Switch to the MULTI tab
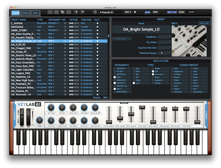221x168 pixels. 26,13
